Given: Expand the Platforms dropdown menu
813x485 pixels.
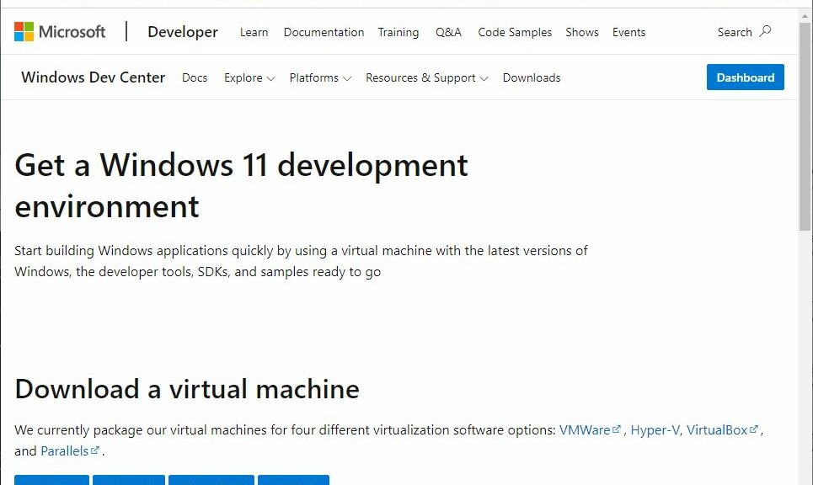Looking at the screenshot, I should [x=320, y=77].
